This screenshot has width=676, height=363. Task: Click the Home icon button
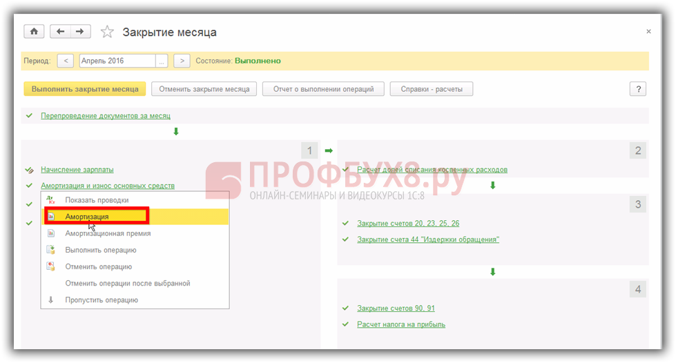click(x=34, y=32)
